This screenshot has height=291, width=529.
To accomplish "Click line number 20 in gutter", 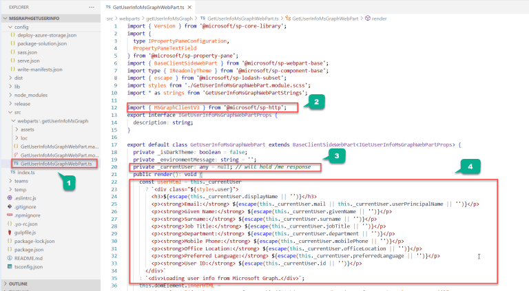I will pos(114,167).
